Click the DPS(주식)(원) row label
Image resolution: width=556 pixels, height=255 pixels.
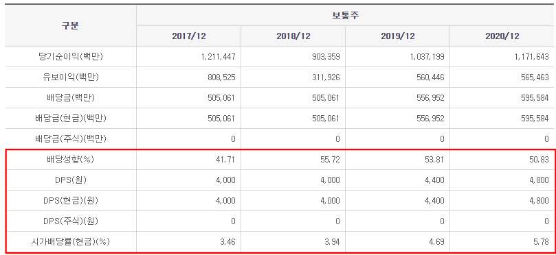click(71, 221)
